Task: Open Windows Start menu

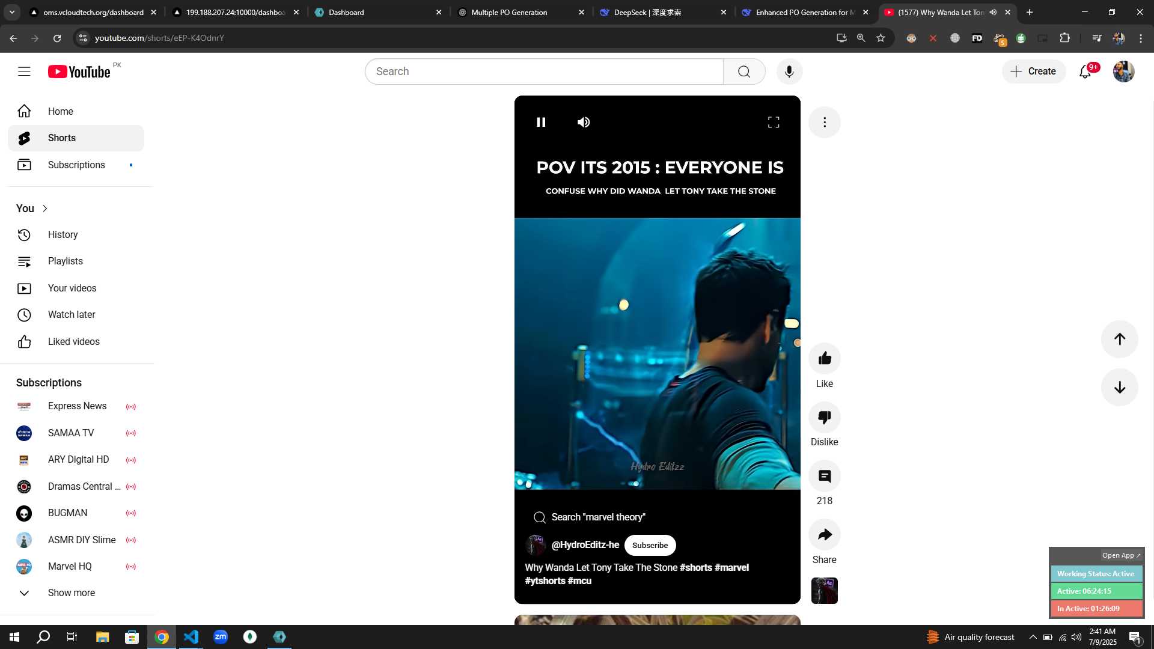Action: tap(14, 637)
